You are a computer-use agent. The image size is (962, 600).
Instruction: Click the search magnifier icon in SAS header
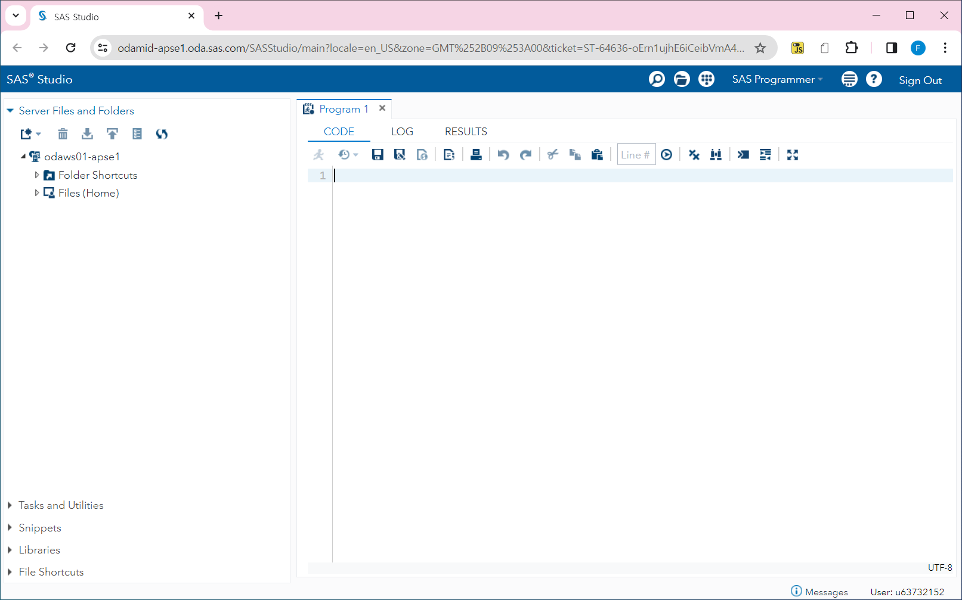657,79
